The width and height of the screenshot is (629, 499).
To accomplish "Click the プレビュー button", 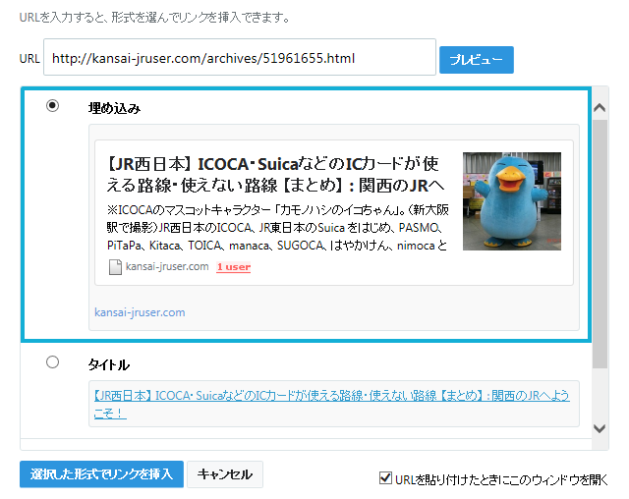I will pyautogui.click(x=476, y=60).
